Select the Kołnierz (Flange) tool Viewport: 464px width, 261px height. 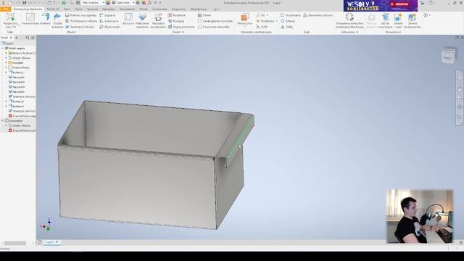point(45,20)
